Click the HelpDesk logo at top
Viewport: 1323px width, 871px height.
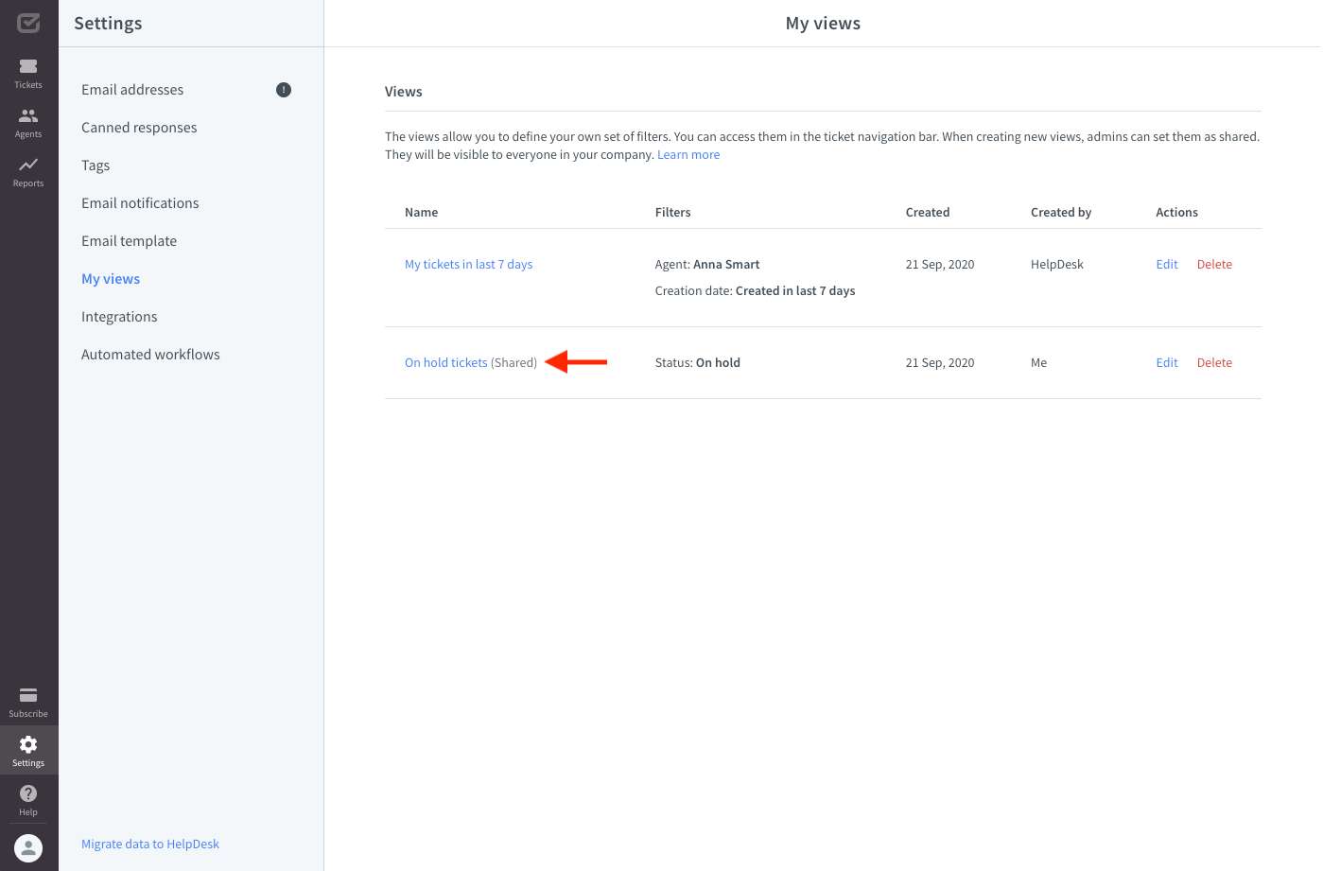pos(27,23)
